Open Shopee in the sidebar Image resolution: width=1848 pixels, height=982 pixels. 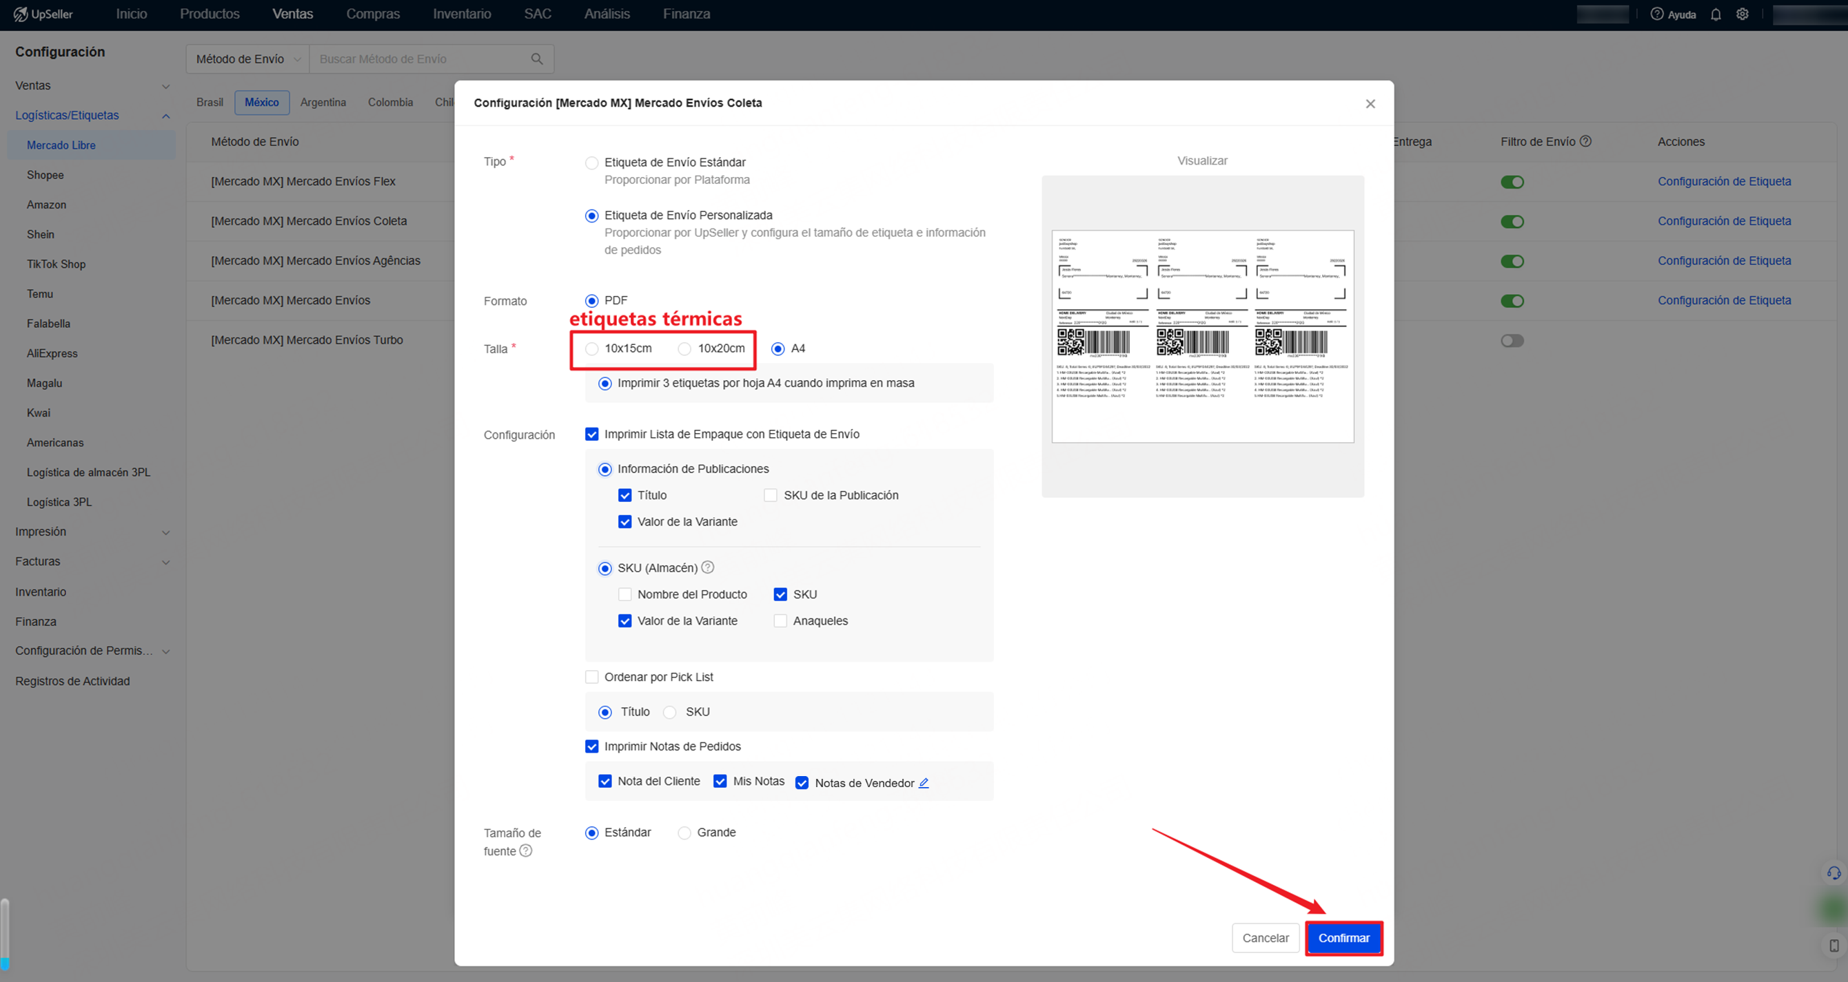point(45,175)
